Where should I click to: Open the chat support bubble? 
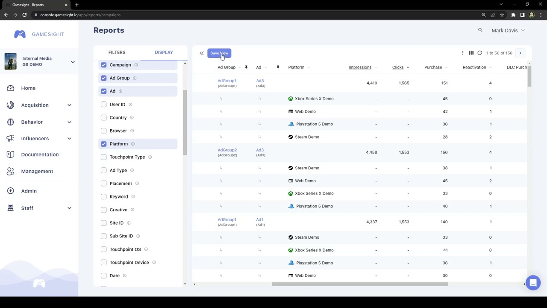pos(533,283)
